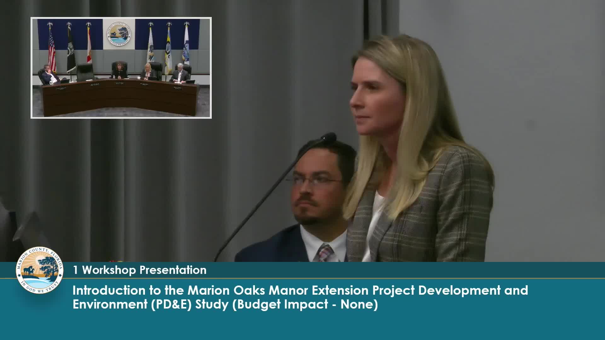Click the blonde commissioner in the inset

tap(147, 72)
